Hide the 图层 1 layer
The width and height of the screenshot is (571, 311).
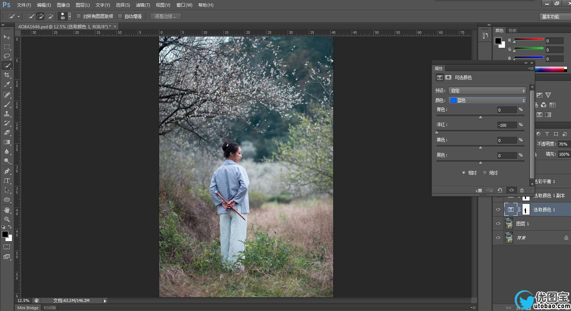pos(498,224)
